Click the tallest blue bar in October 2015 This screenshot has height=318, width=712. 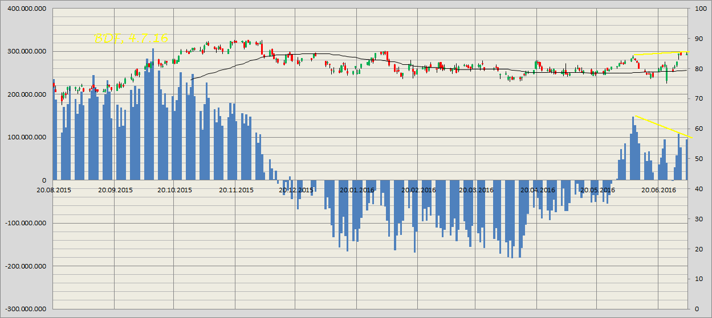[153, 114]
